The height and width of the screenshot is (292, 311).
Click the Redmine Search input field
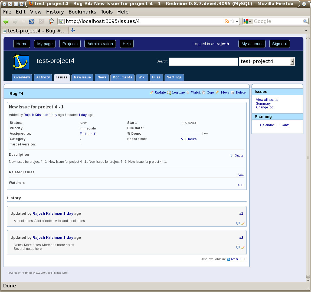coord(203,62)
